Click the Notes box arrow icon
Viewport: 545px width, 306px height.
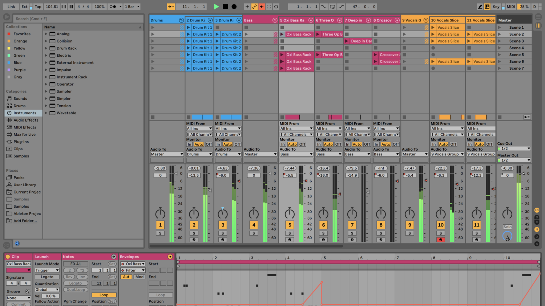tap(114, 257)
